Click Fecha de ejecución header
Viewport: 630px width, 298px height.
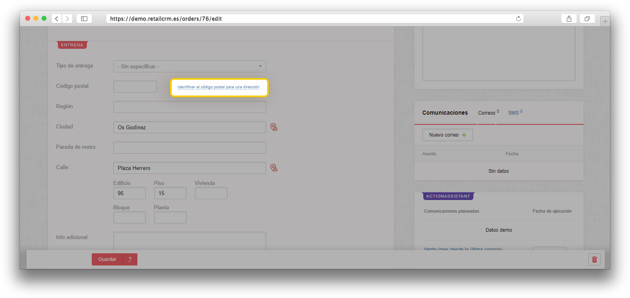coord(552,211)
